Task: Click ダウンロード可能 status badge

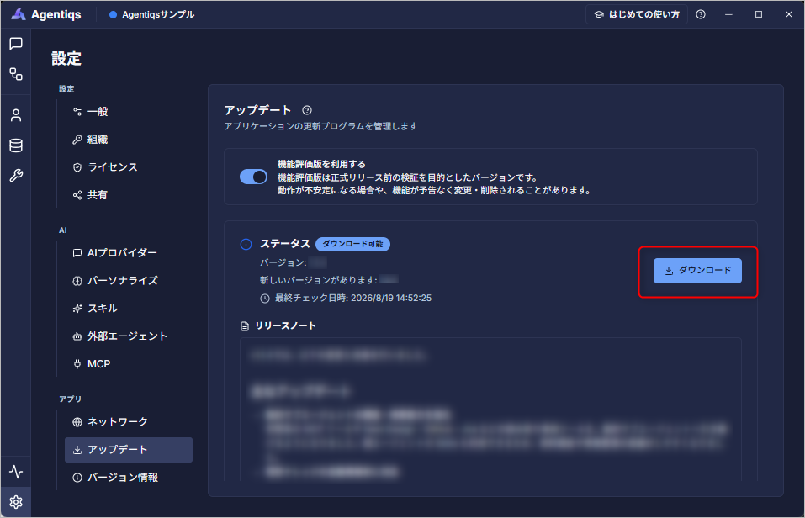Action: [352, 244]
